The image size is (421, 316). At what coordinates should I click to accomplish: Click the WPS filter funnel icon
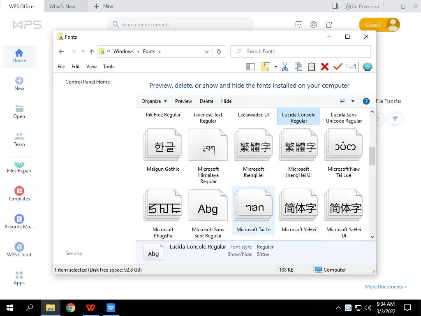[x=395, y=119]
